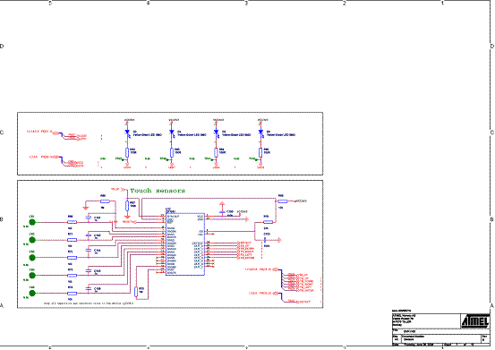This screenshot has width=495, height=350.
Task: Select the bottom green touch pad circle
Action: point(32,294)
